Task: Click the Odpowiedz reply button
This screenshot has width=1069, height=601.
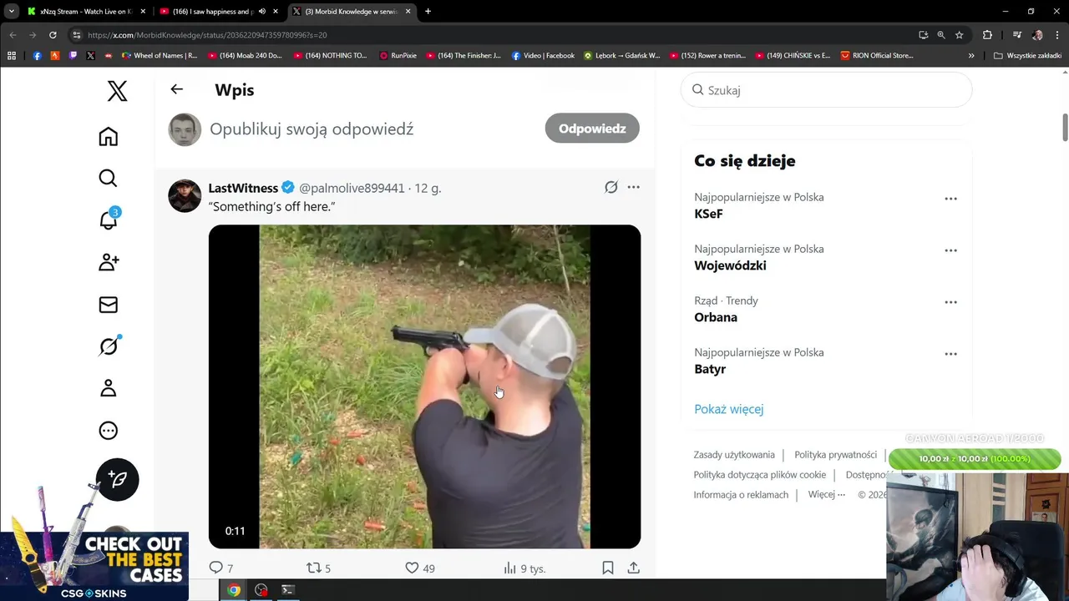Action: (592, 129)
